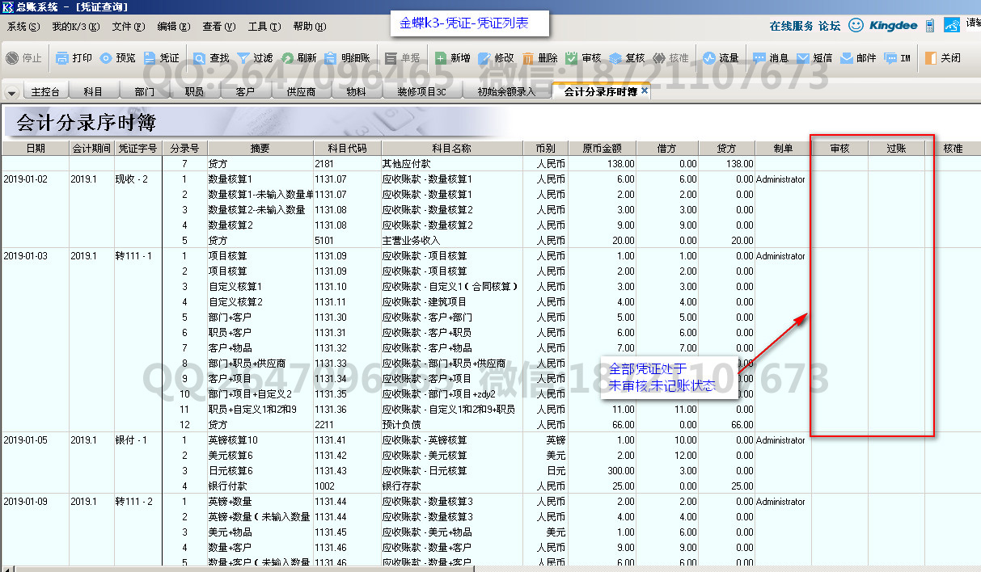This screenshot has height=572, width=981.
Task: Open the 工具(T) menu
Action: tap(264, 27)
